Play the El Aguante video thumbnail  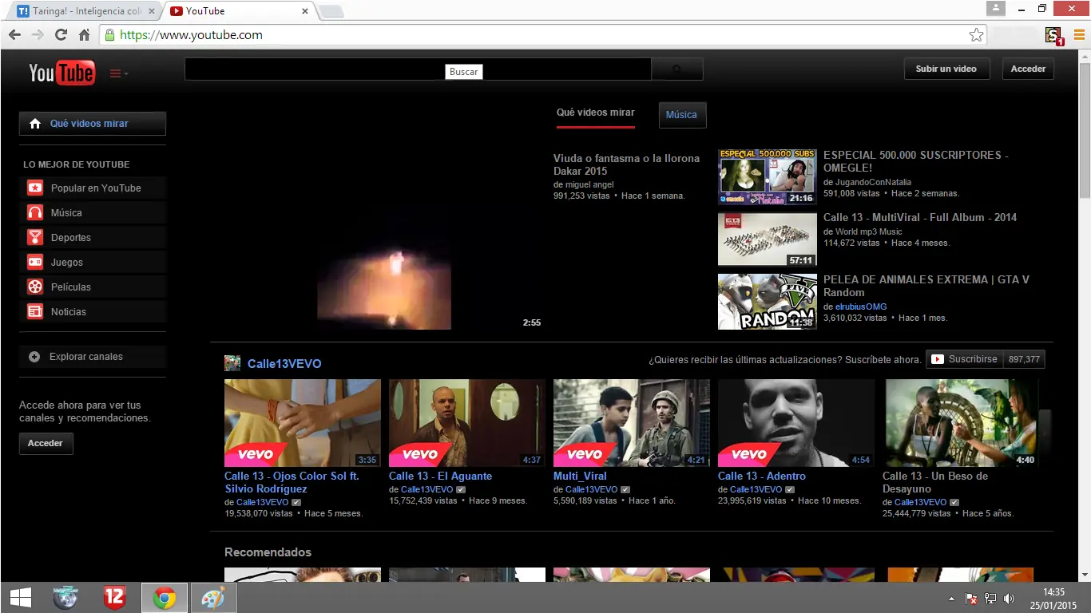pyautogui.click(x=467, y=423)
